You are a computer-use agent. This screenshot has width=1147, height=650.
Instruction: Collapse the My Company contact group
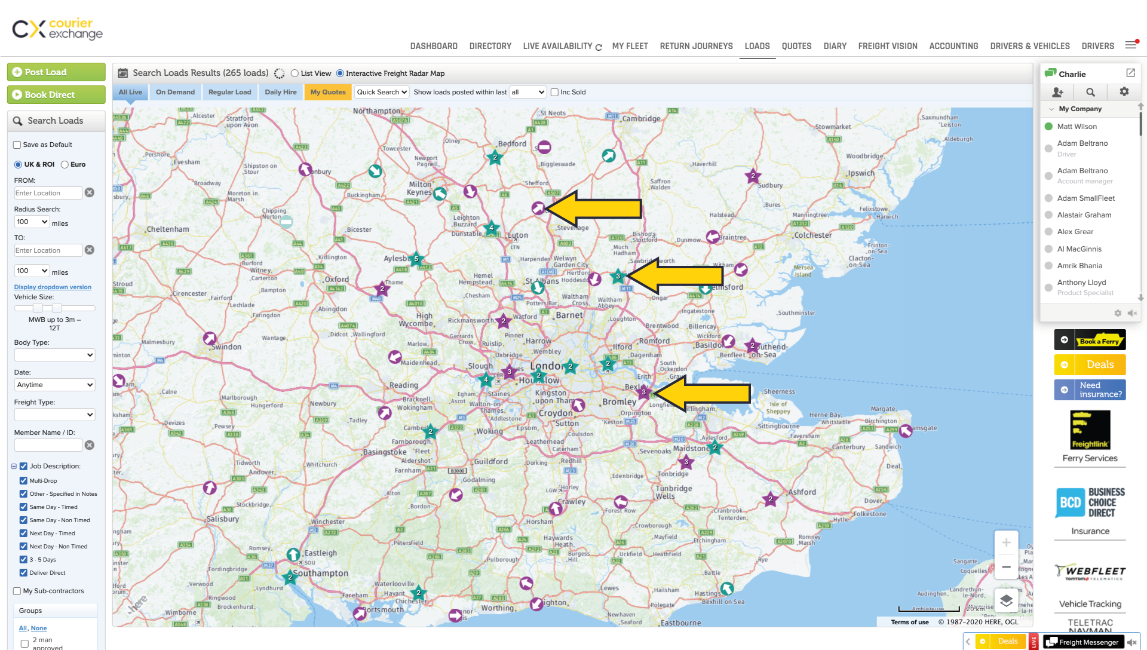[x=1051, y=109]
